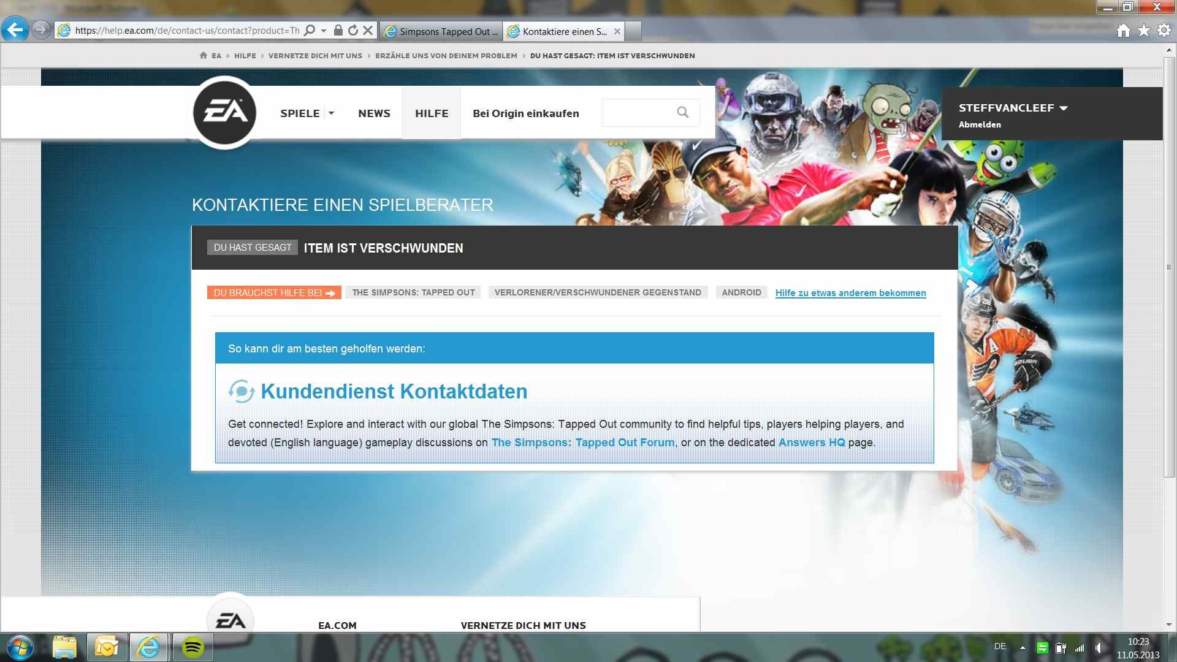Click the ITEM IST VERSCHWUNDEN title
The height and width of the screenshot is (662, 1177).
click(384, 248)
